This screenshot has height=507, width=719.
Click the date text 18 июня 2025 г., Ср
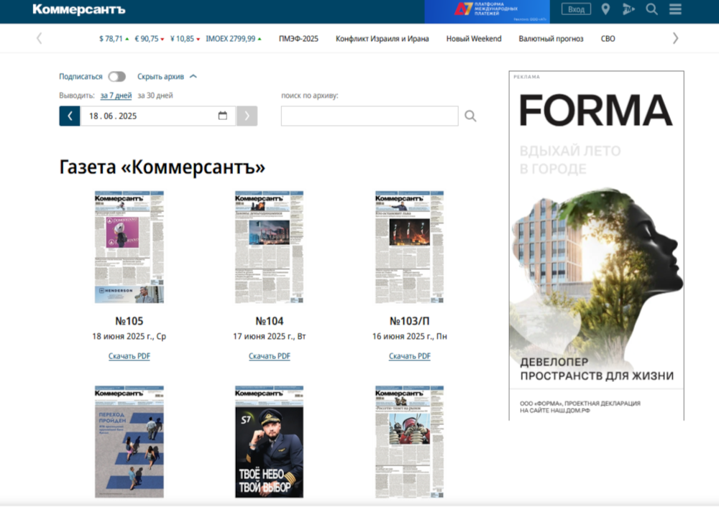coord(129,336)
